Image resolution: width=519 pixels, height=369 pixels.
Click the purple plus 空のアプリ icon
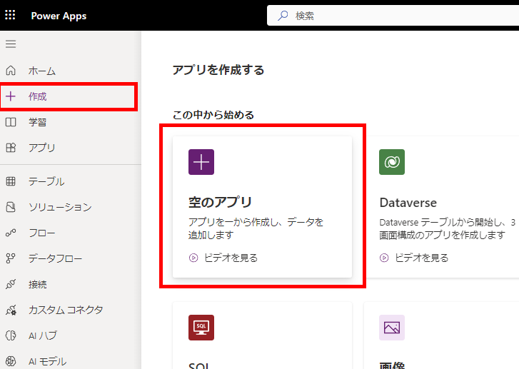(x=201, y=162)
